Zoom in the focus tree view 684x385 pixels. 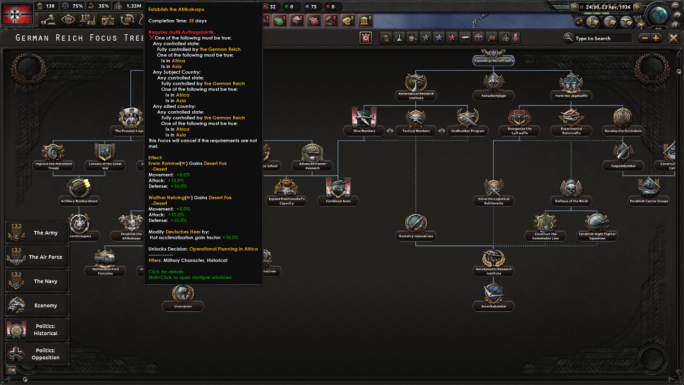pos(656,38)
